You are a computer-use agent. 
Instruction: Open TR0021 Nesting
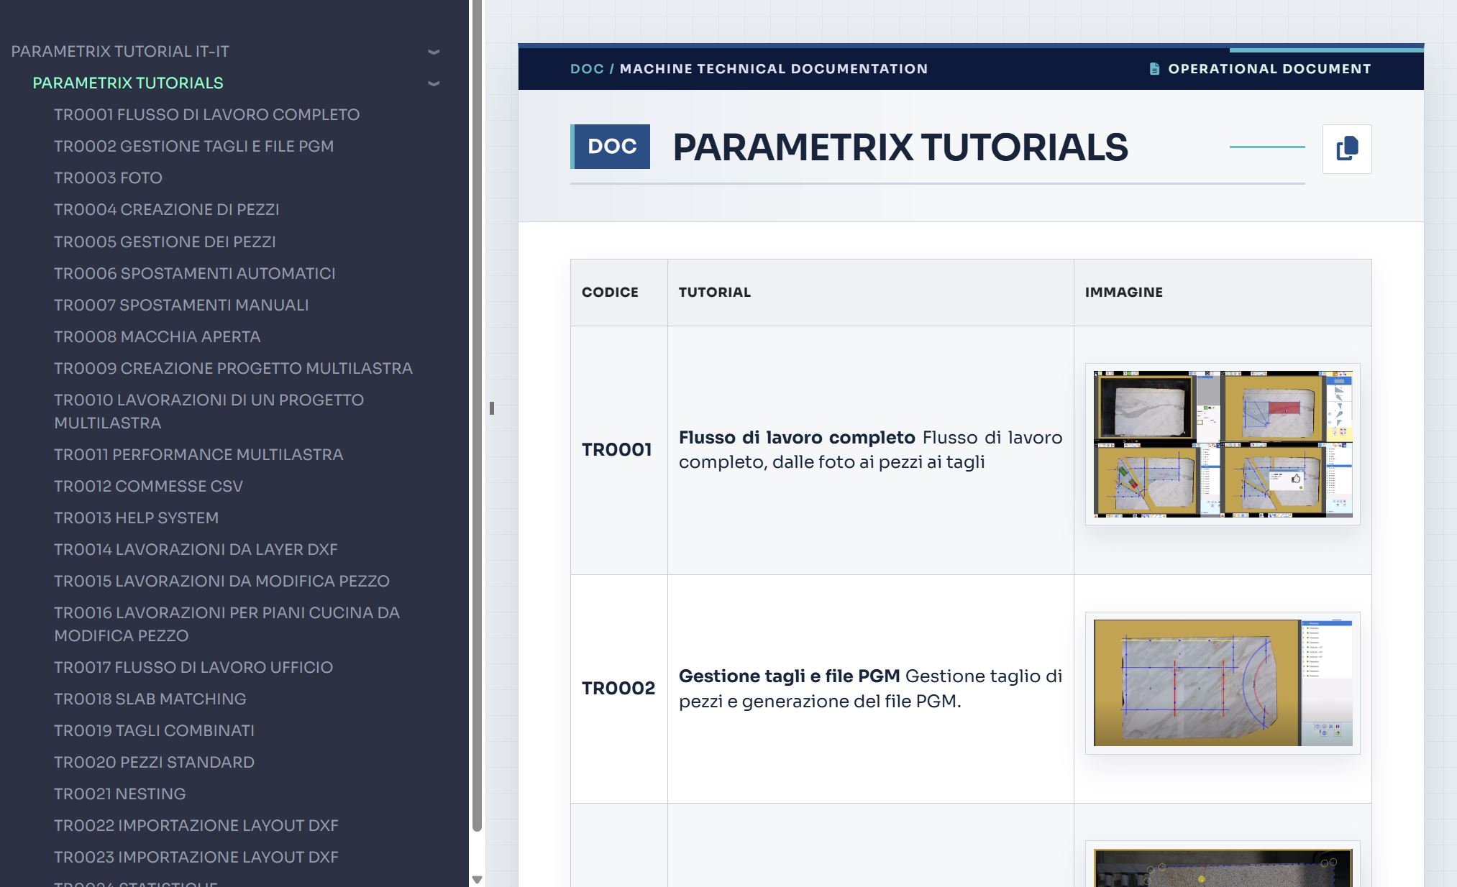tap(119, 794)
